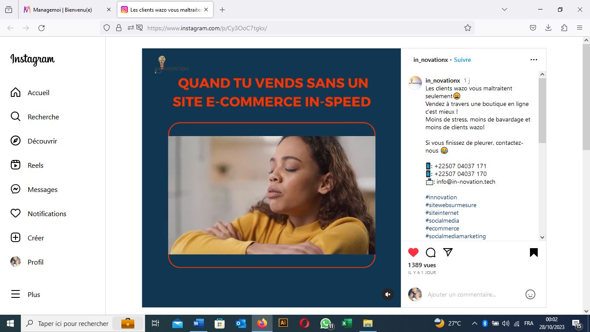Image resolution: width=590 pixels, height=332 pixels.
Task: Share the post with paper plane icon
Action: pyautogui.click(x=448, y=252)
